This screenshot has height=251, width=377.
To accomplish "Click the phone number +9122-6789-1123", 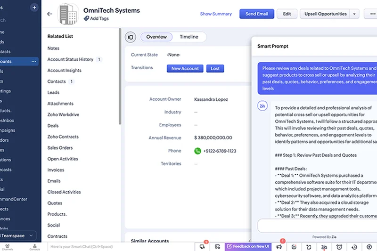I will pos(220,151).
